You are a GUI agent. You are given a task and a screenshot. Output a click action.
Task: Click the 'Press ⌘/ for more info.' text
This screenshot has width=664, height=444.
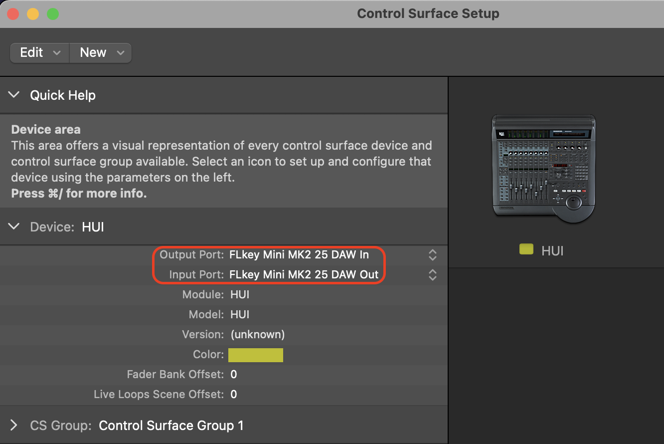click(x=79, y=194)
